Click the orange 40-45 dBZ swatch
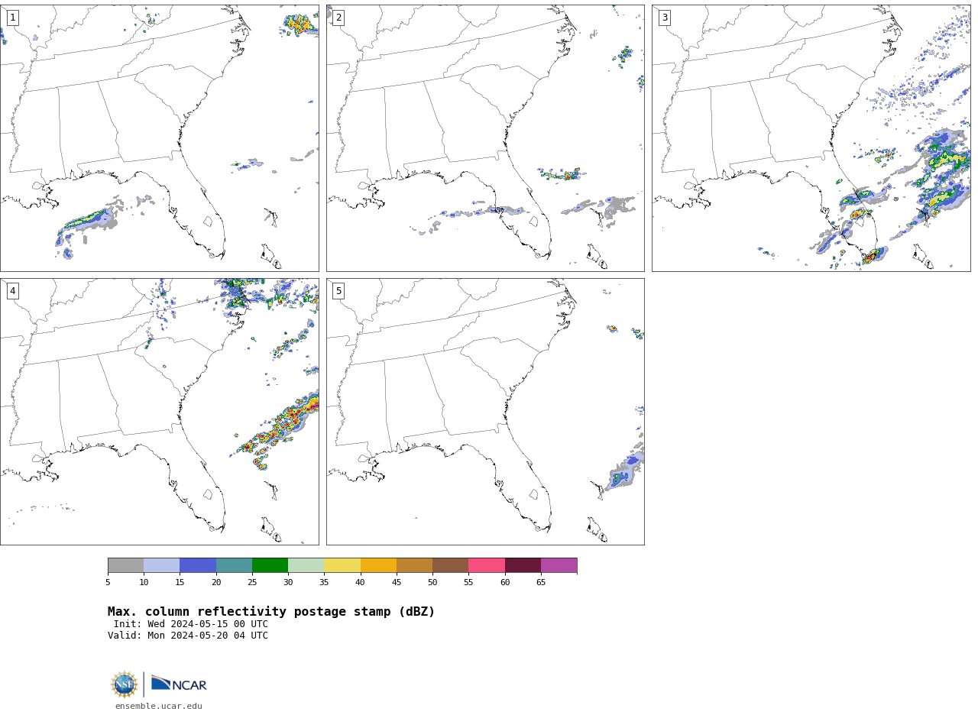The height and width of the screenshot is (715, 978). [378, 565]
